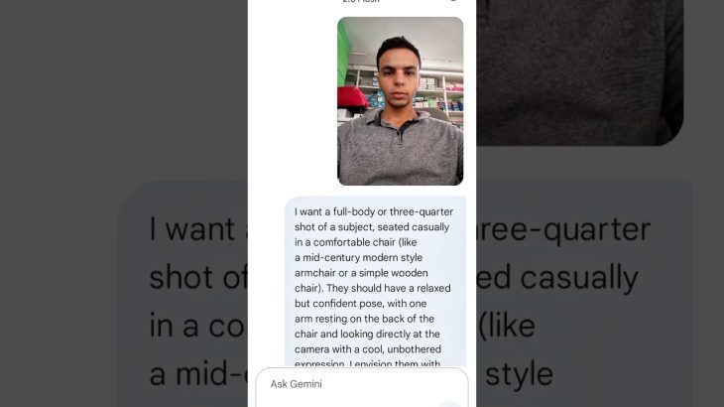
Task: Tap the line 'a mid-century modern style'
Action: pos(358,257)
